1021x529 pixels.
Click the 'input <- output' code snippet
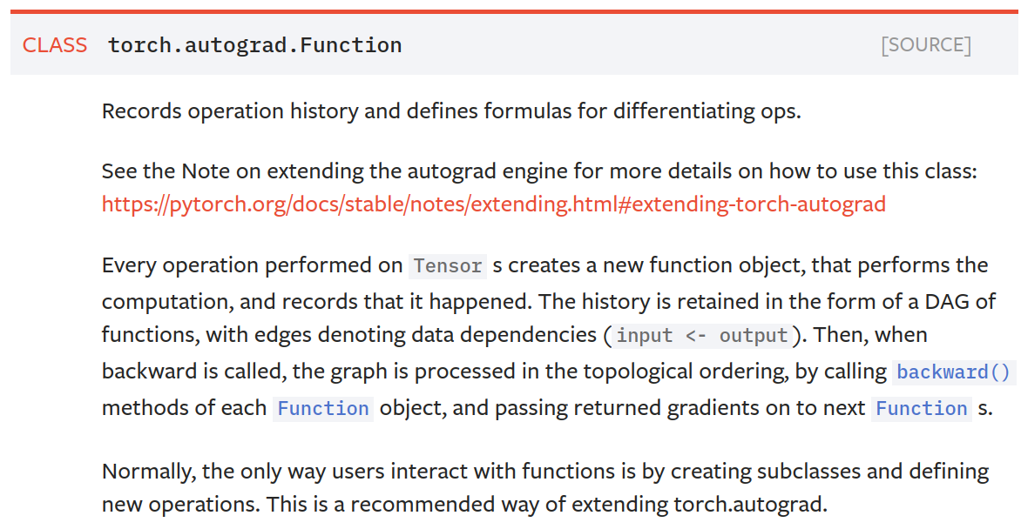pyautogui.click(x=702, y=336)
